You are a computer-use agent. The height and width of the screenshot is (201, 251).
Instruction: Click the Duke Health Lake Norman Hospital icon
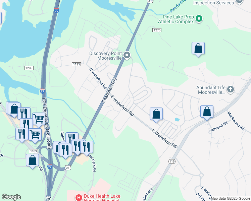click(x=79, y=198)
